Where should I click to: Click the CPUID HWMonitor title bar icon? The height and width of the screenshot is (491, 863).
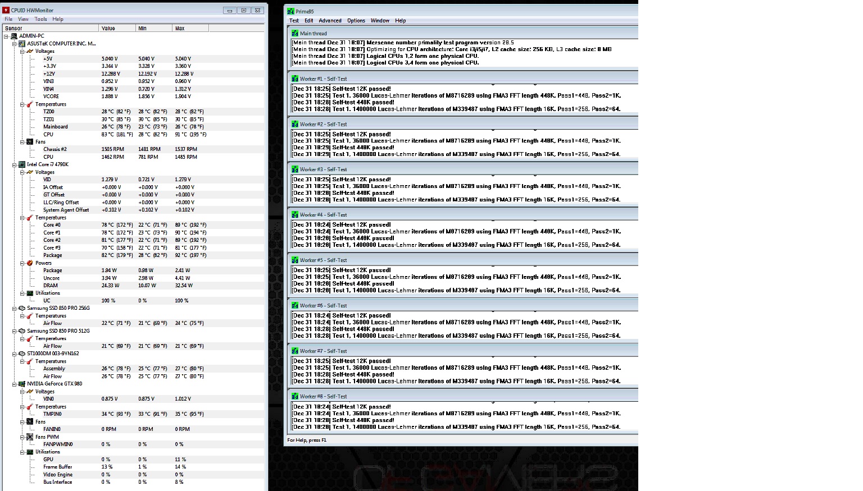click(x=6, y=10)
